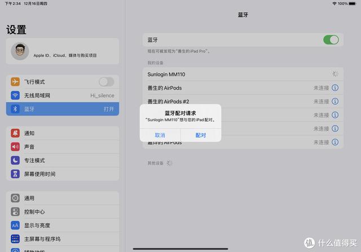The image size is (361, 252).
Task: Tap the 设置 heading
Action: pyautogui.click(x=16, y=30)
